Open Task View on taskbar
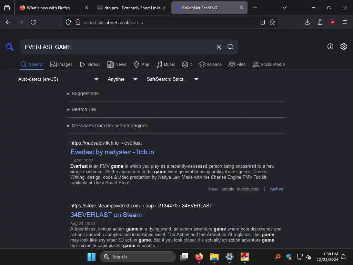 [x=184, y=257]
